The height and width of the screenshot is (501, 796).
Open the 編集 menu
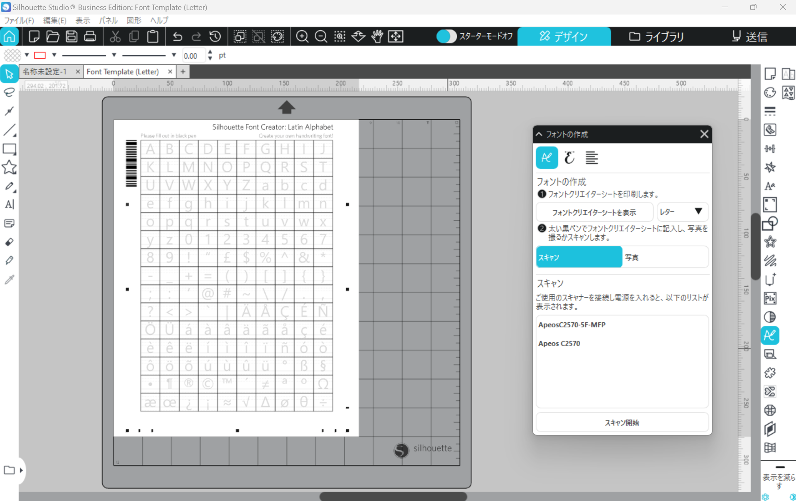(x=54, y=20)
